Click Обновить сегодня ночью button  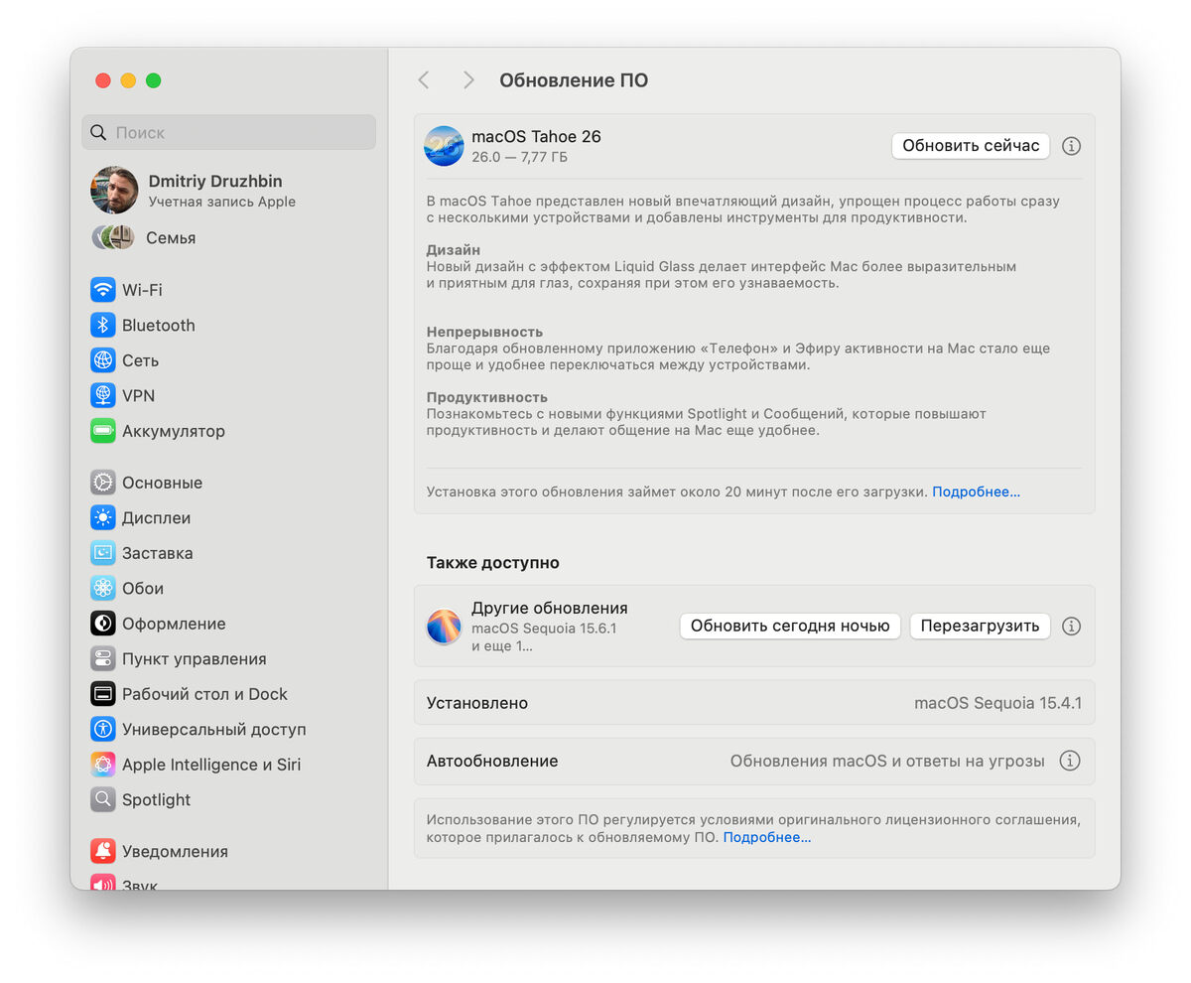coord(790,627)
